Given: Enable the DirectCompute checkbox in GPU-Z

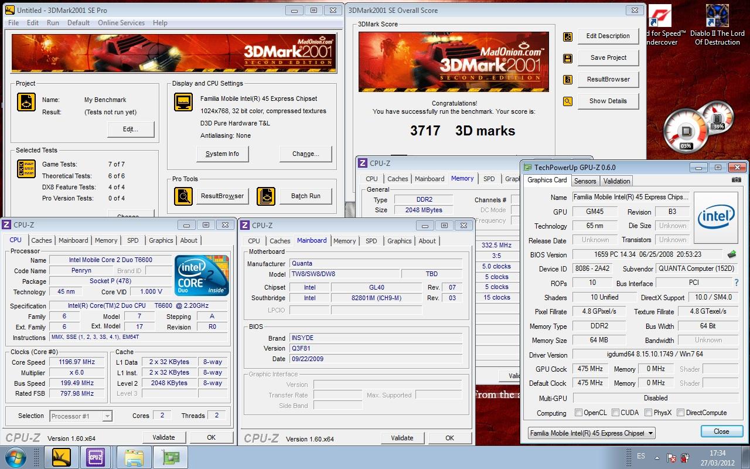Looking at the screenshot, I should 680,413.
